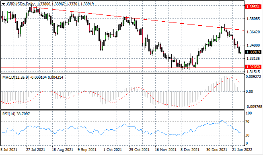Click the RSI 100 scale label
The width and height of the screenshot is (263, 155).
pos(249,113)
